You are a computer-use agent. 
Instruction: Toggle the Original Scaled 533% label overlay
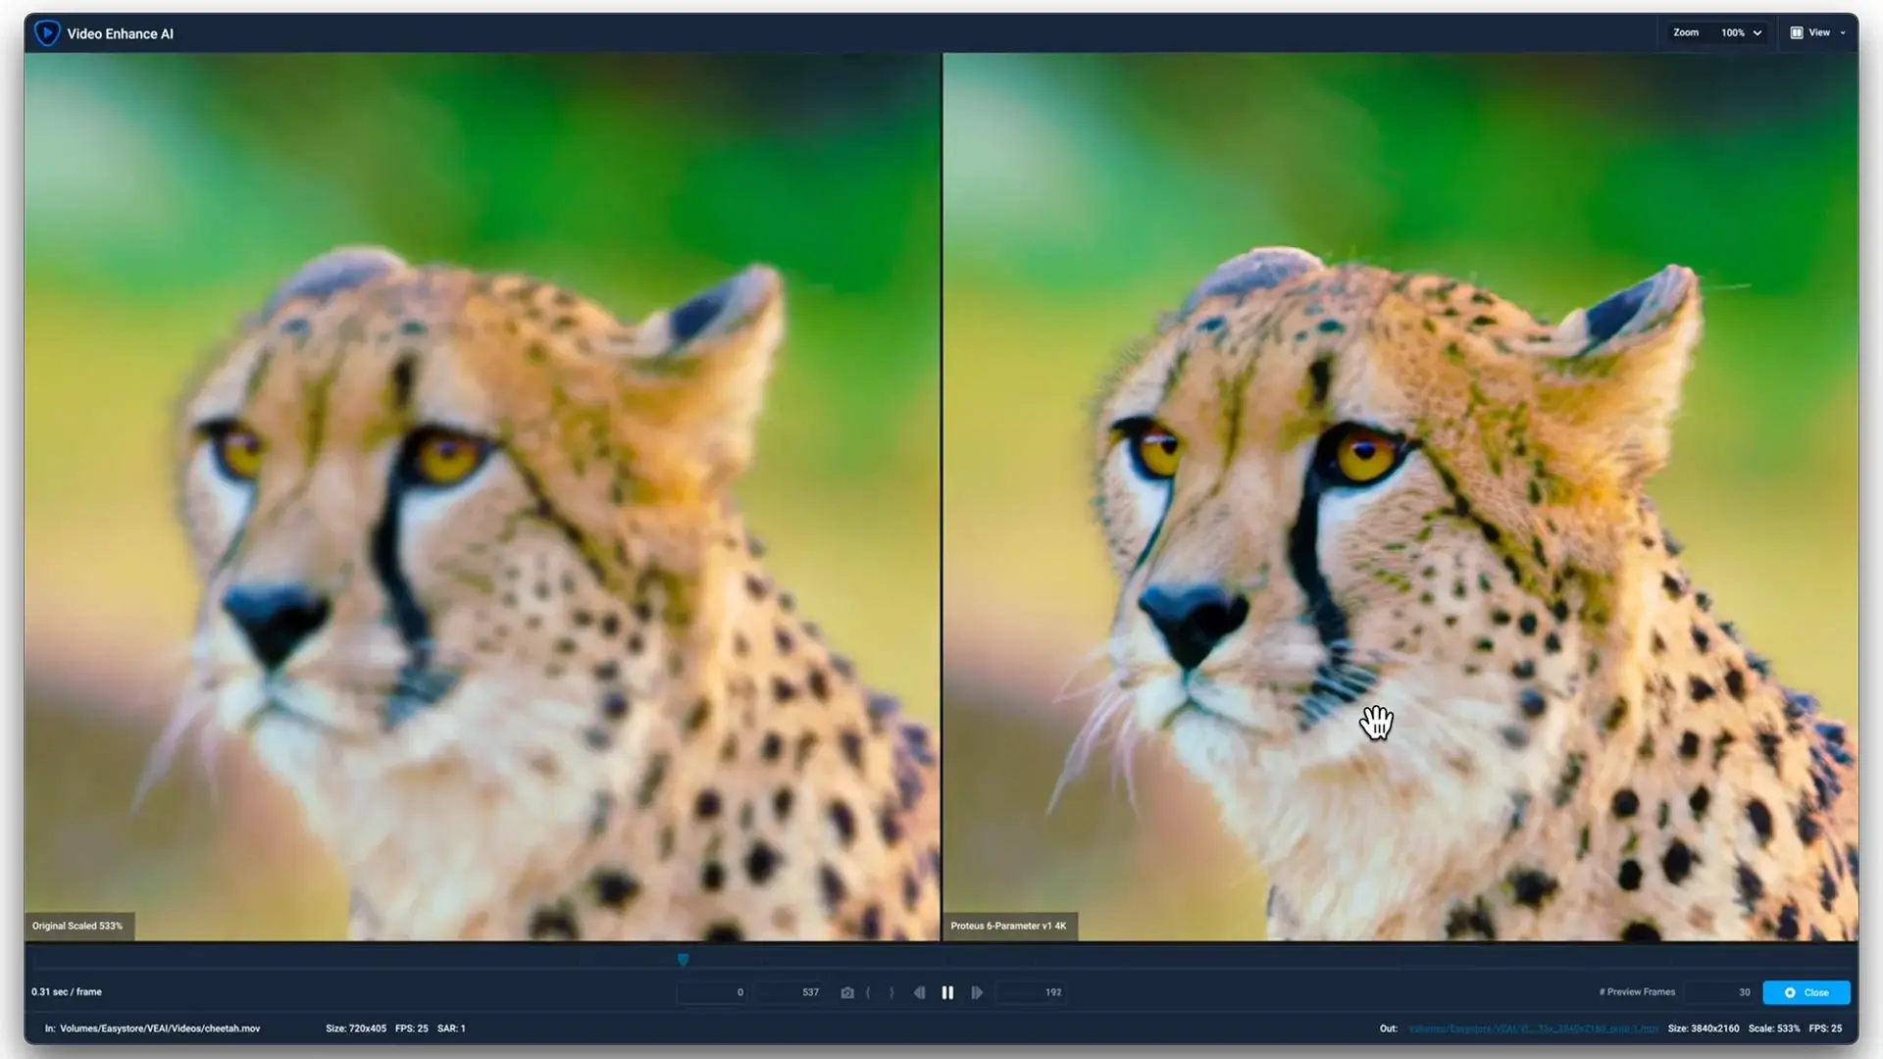coord(80,926)
